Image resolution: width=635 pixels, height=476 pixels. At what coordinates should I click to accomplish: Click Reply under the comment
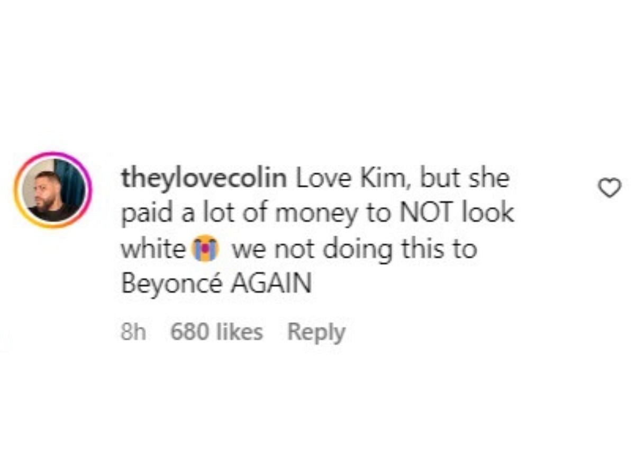point(316,332)
